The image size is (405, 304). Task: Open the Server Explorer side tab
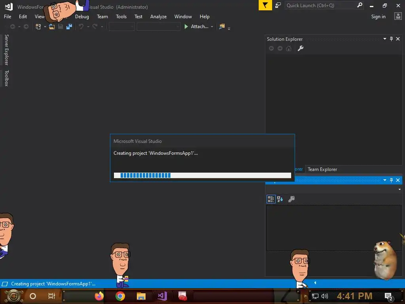pos(6,50)
